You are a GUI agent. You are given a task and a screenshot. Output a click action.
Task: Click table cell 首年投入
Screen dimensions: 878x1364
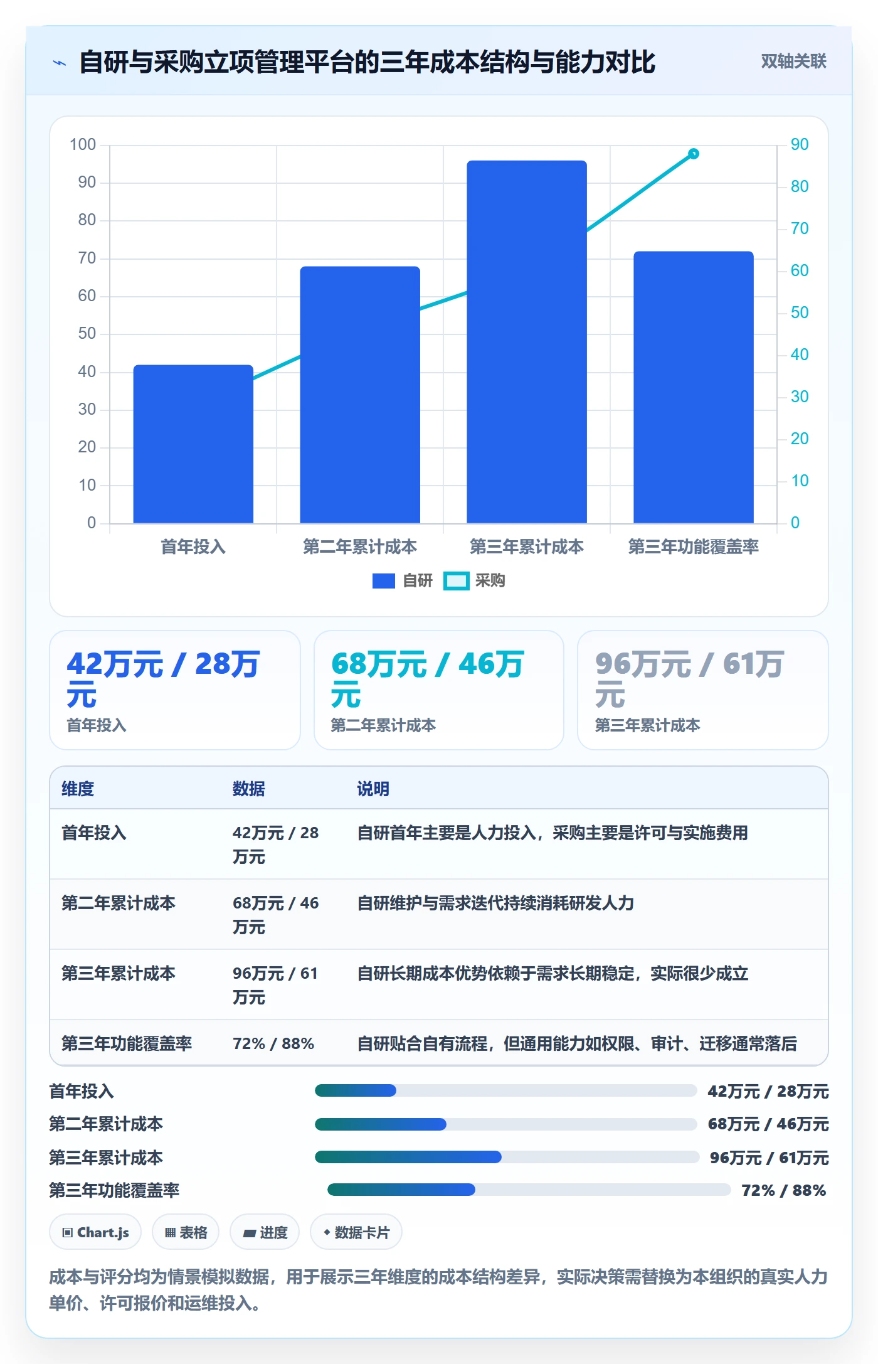coord(94,833)
